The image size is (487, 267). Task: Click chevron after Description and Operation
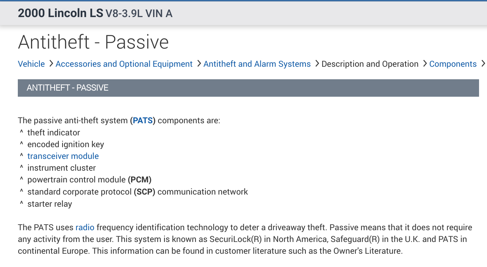pyautogui.click(x=424, y=64)
